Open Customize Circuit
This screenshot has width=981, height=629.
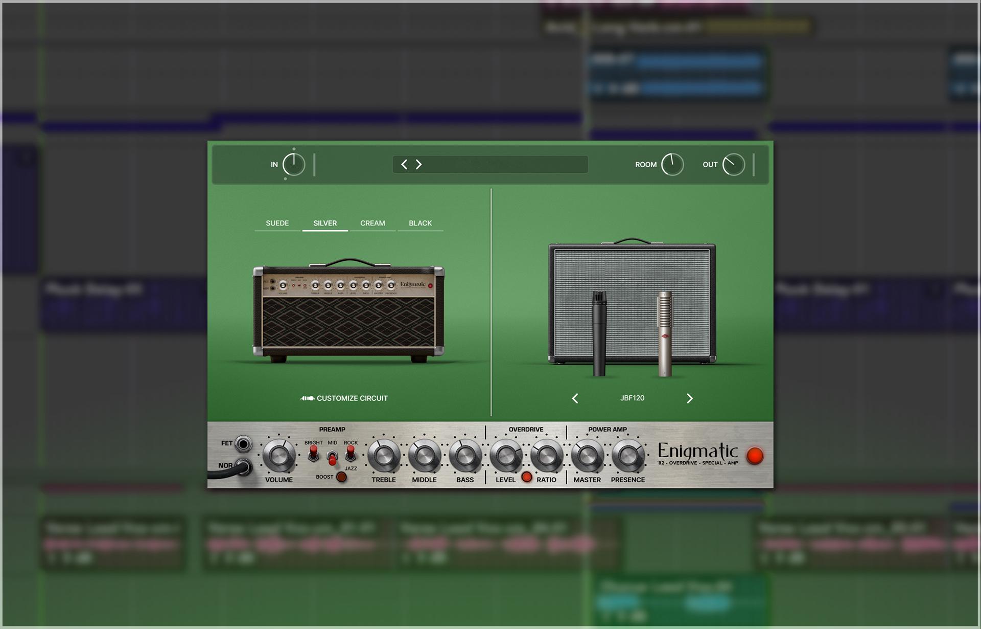[x=344, y=398]
